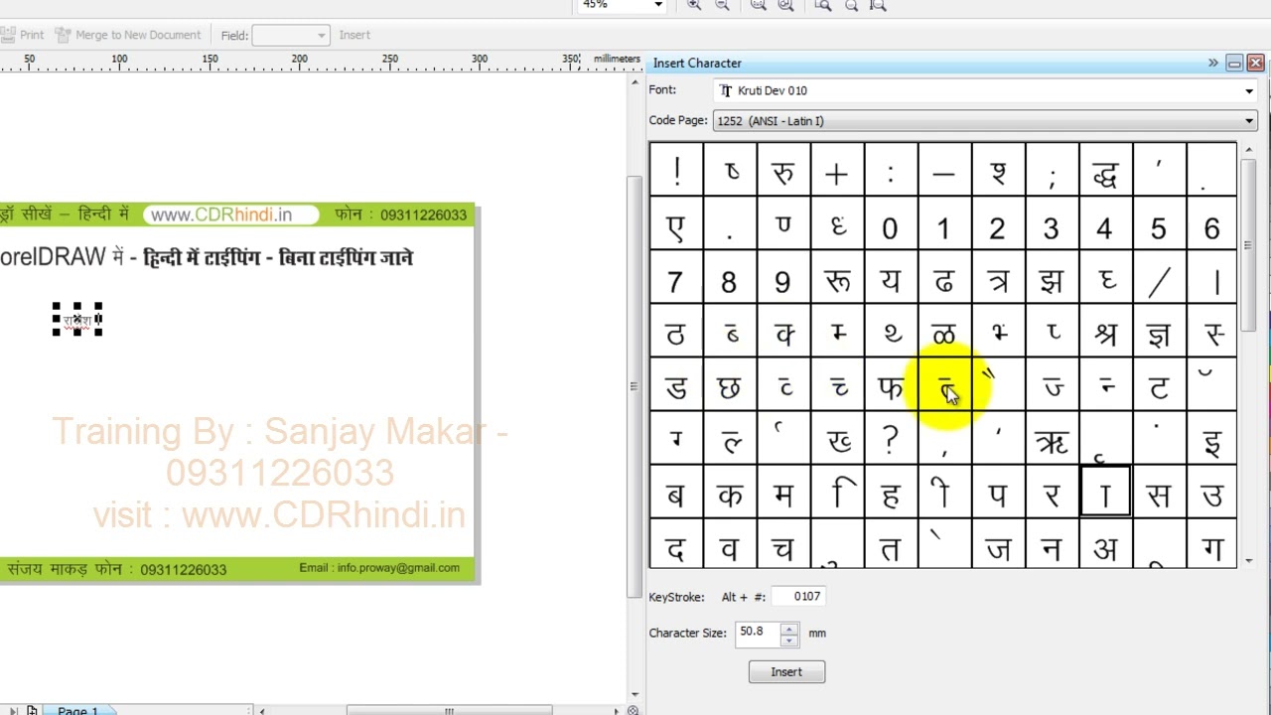Select the Hindi श्र character cell
Screen dimensions: 1271x715
tap(1105, 332)
